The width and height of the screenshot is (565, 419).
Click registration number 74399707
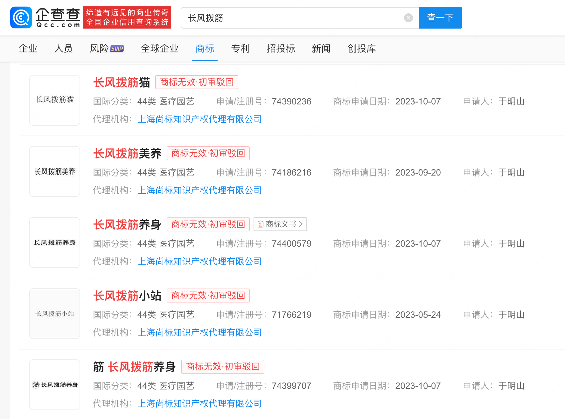[291, 386]
